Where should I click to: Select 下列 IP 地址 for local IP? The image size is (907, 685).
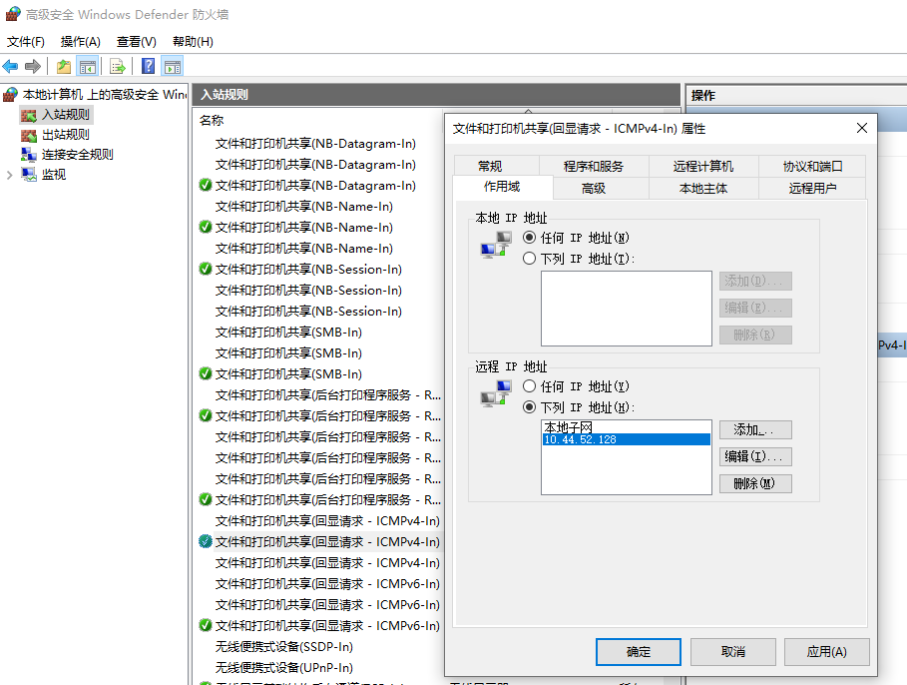[529, 259]
